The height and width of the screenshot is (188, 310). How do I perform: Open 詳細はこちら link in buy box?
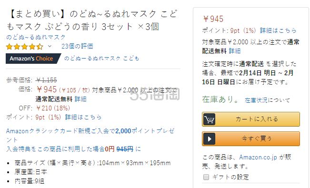(x=278, y=30)
